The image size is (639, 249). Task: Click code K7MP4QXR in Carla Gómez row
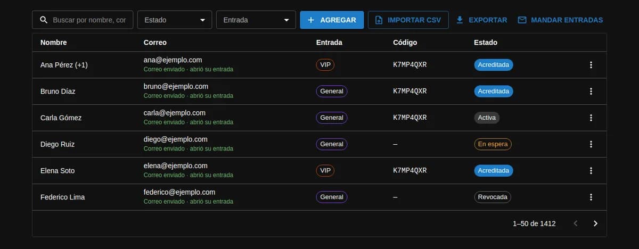(x=410, y=118)
